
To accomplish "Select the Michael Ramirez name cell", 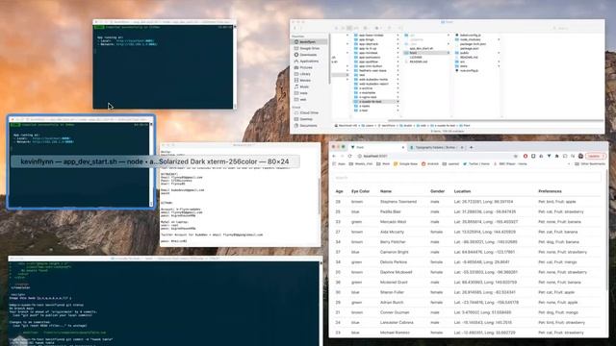I will [x=395, y=333].
